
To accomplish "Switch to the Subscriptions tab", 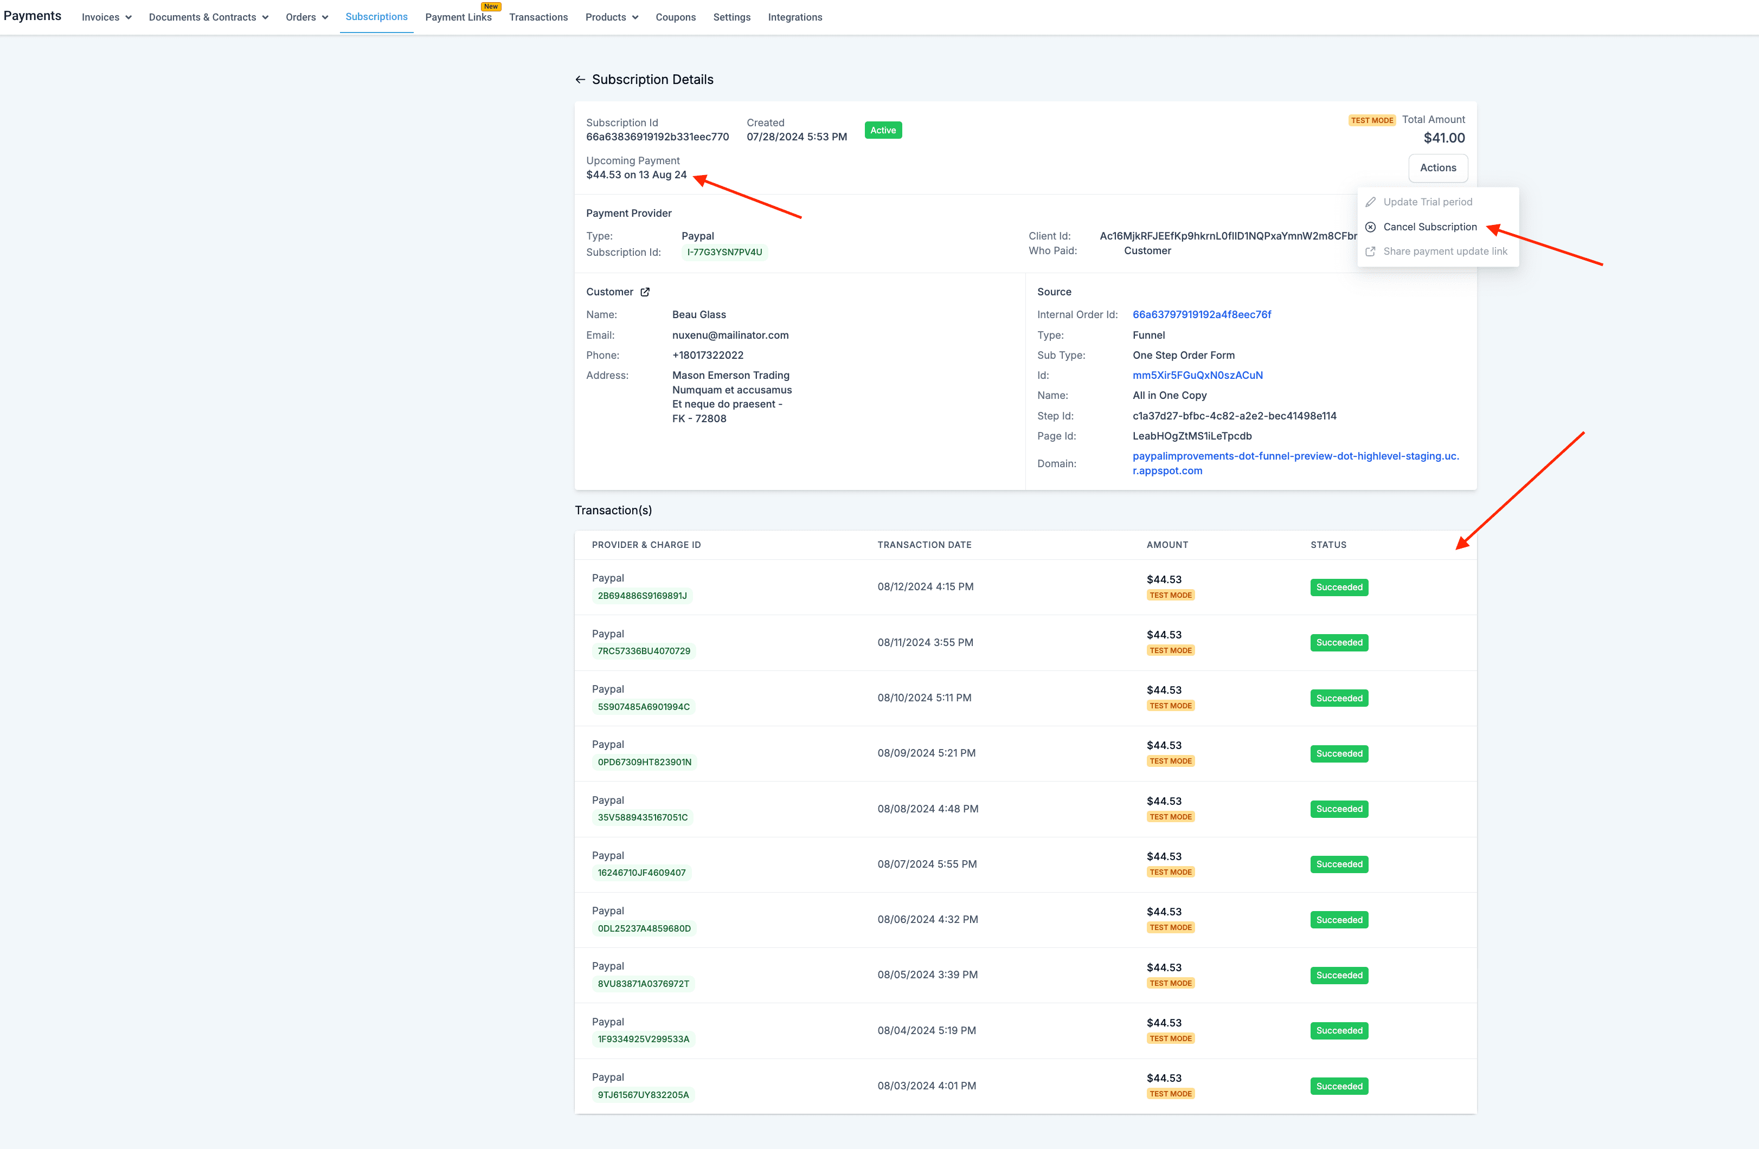I will point(376,16).
